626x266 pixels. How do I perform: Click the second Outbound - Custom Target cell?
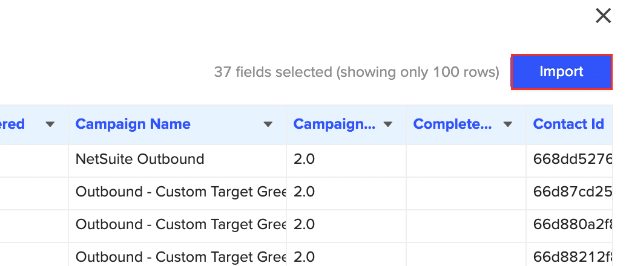click(x=180, y=224)
